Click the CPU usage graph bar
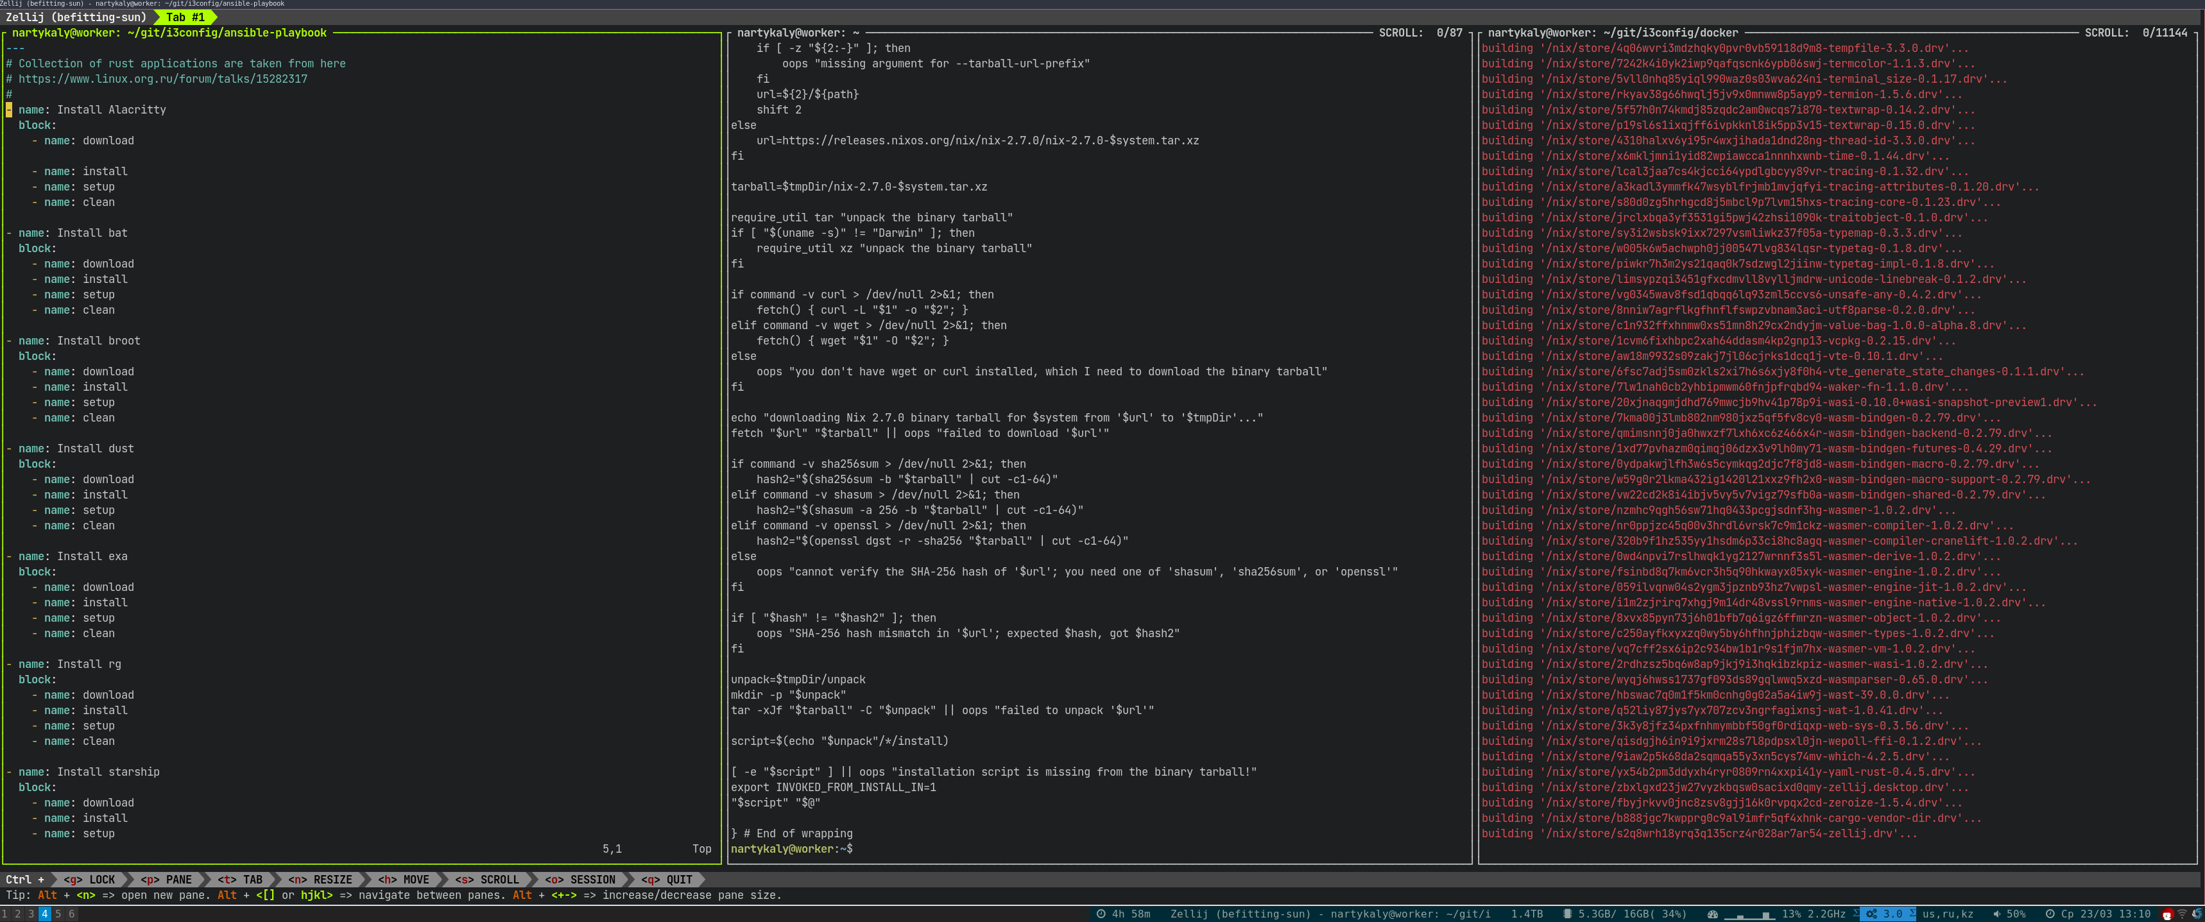The image size is (2205, 922). [1749, 915]
